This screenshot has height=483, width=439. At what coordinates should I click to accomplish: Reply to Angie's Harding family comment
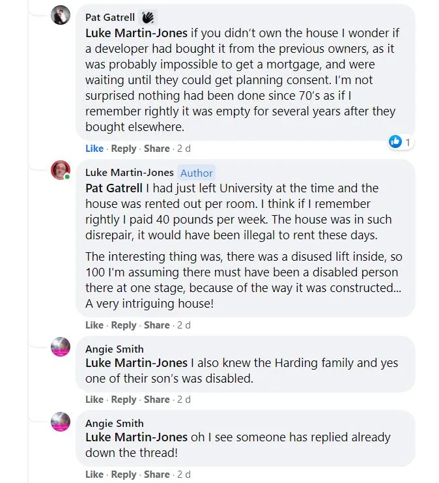pos(124,400)
